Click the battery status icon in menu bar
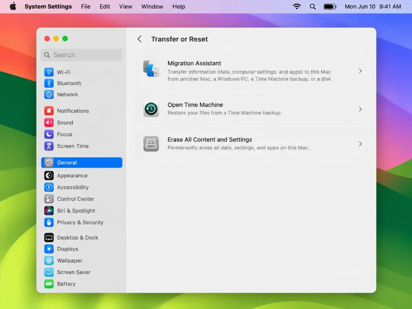The width and height of the screenshot is (412, 309). point(330,6)
